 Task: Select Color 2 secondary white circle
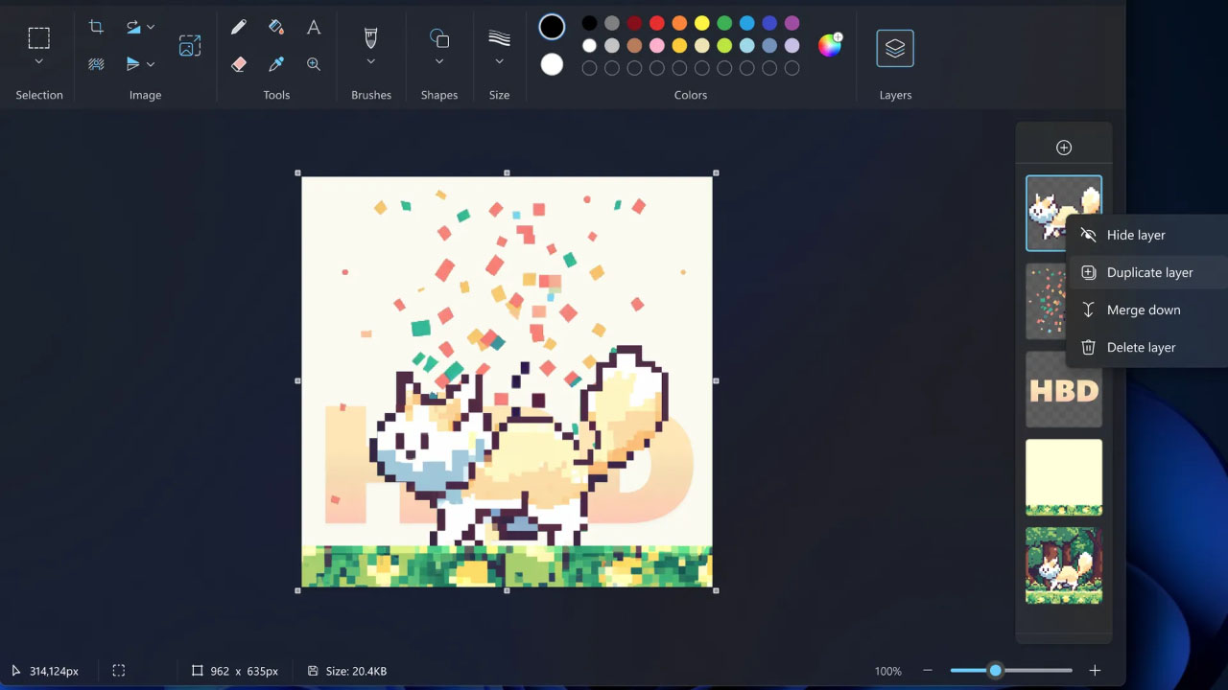[552, 64]
